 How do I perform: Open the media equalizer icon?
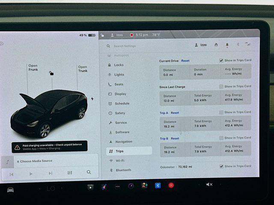click(x=70, y=173)
